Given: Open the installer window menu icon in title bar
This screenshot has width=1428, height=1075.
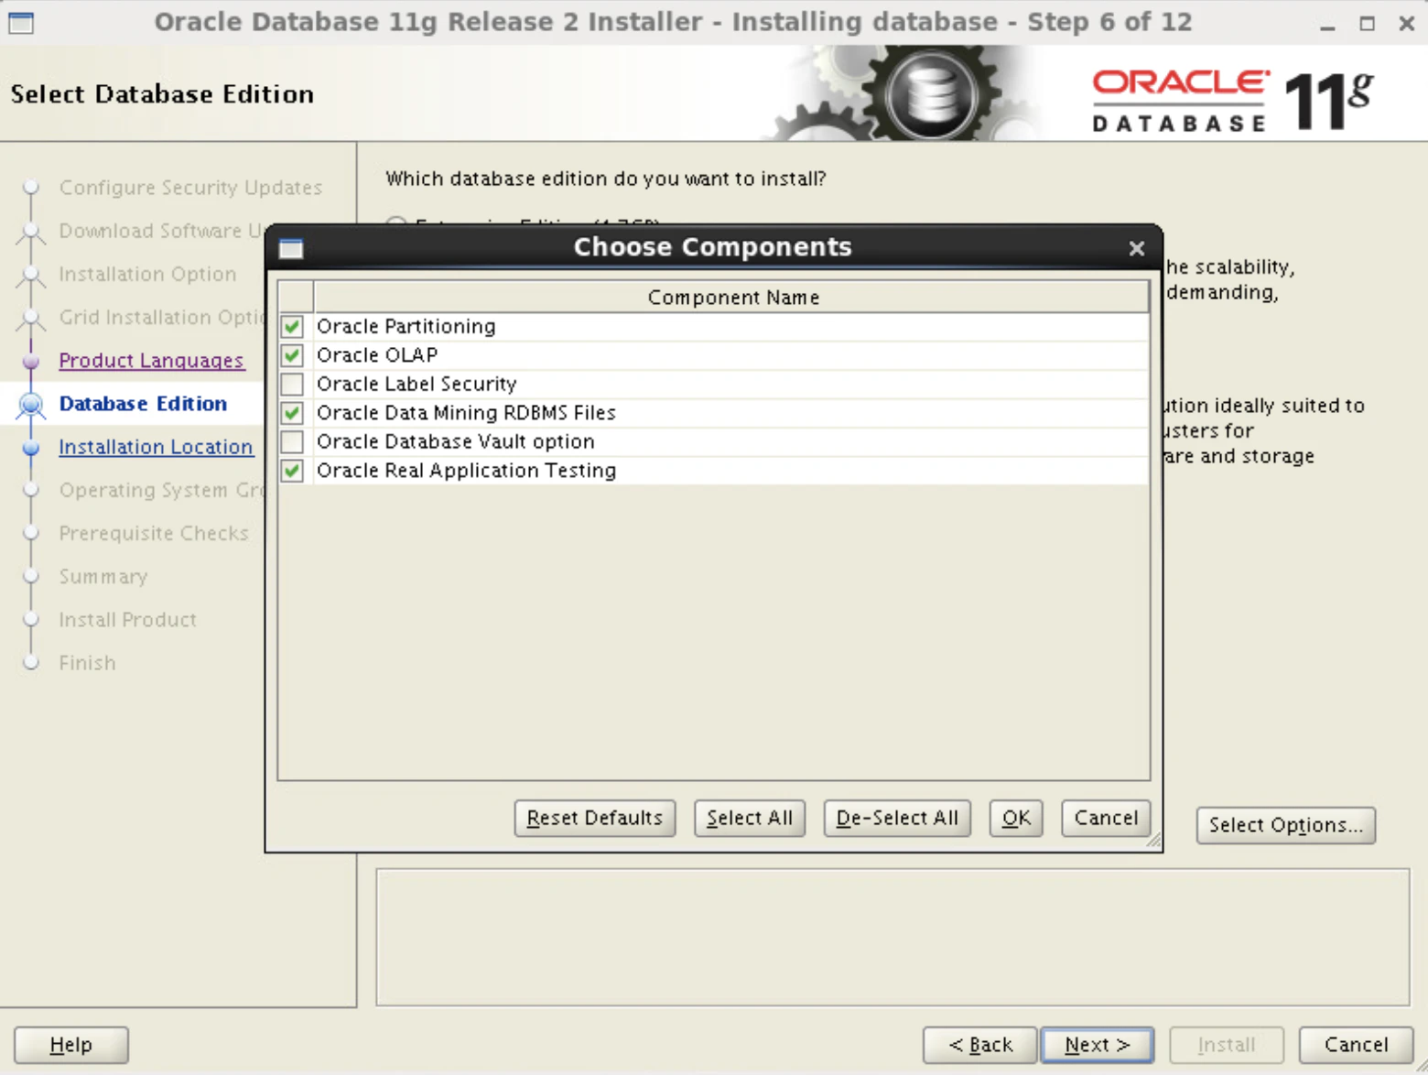Looking at the screenshot, I should click(21, 23).
